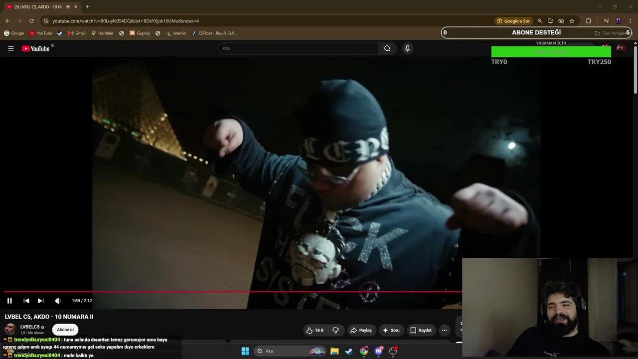Open the Gmail bookmark
The width and height of the screenshot is (638, 359).
77,33
